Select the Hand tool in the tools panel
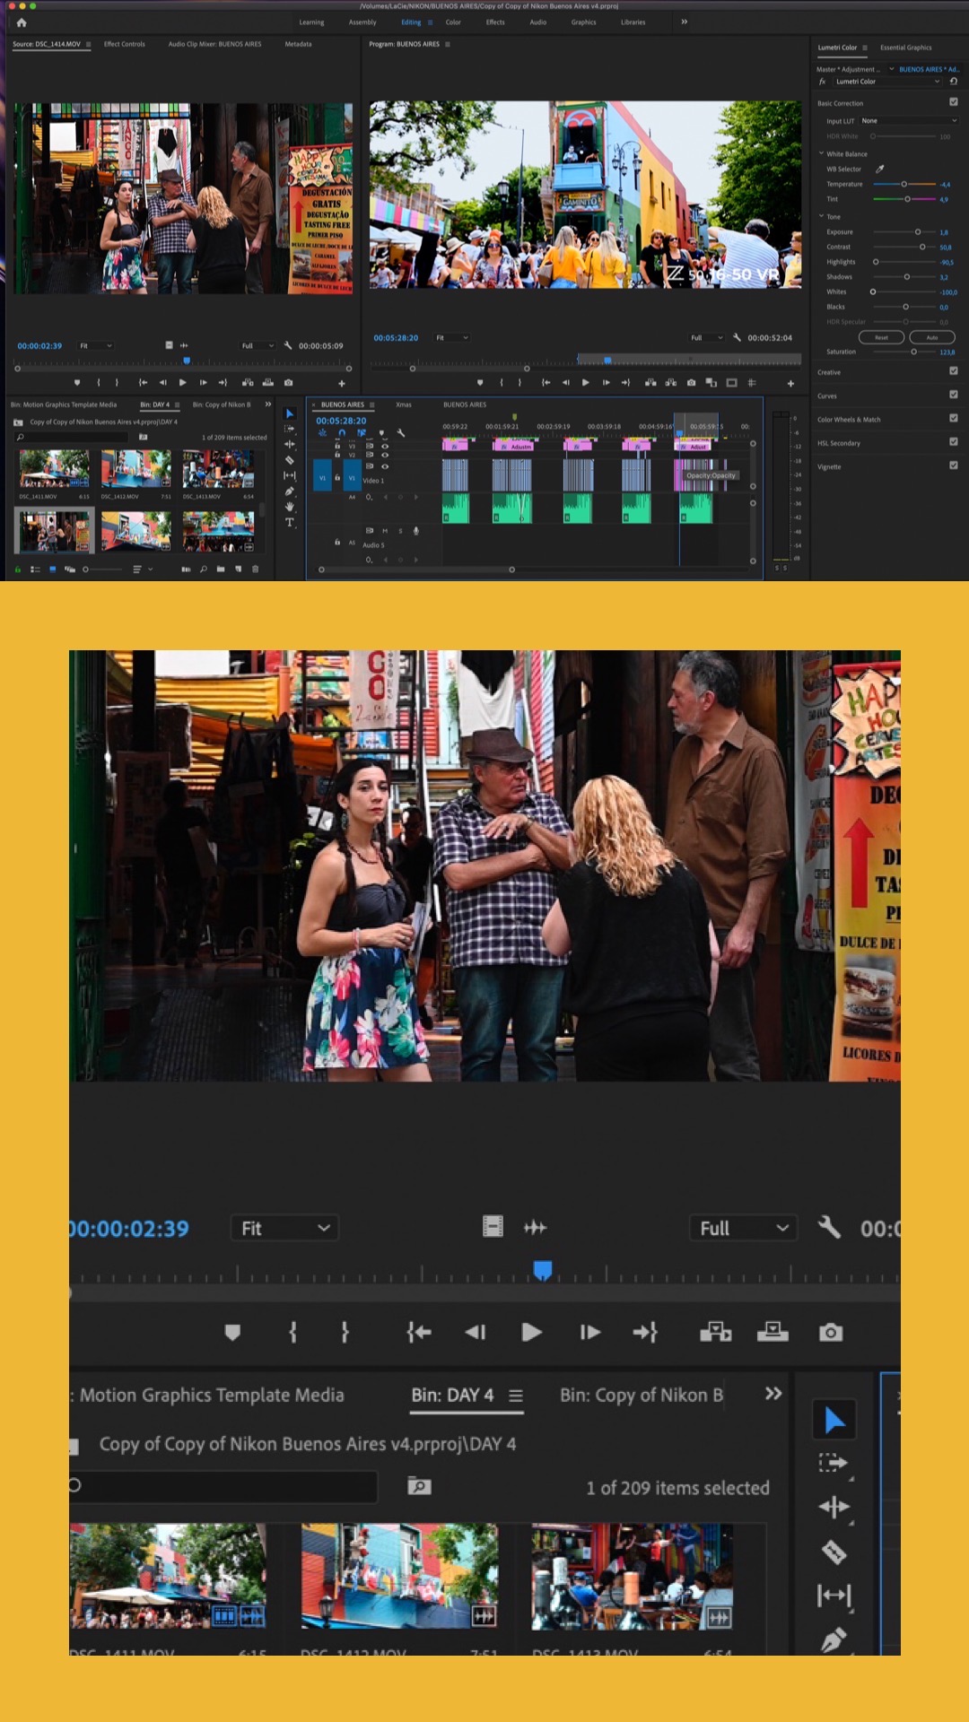 point(289,507)
